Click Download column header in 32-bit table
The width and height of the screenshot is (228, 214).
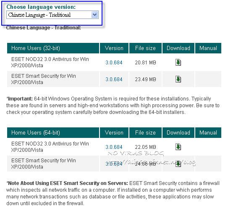click(178, 48)
